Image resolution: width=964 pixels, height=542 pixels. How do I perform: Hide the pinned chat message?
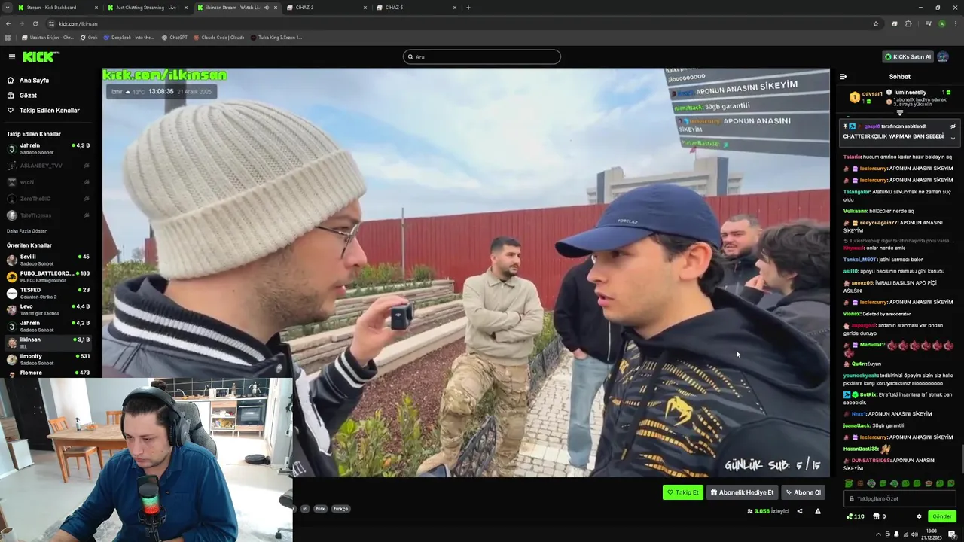[953, 126]
